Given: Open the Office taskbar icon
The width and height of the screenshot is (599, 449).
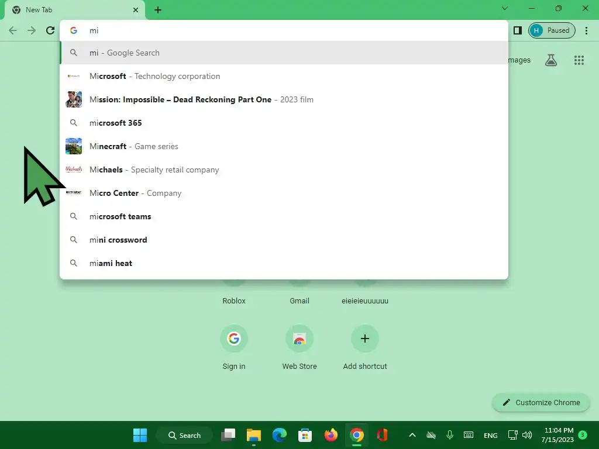Looking at the screenshot, I should (x=382, y=435).
